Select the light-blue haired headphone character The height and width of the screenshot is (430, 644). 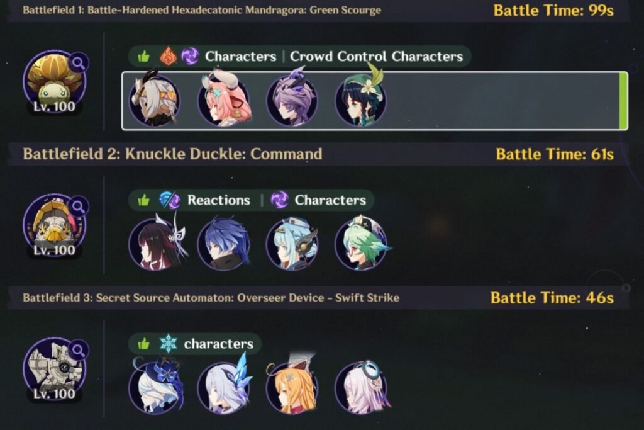click(292, 244)
